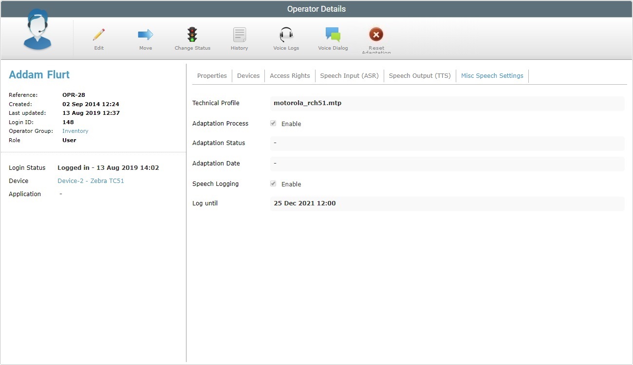The image size is (633, 365).
Task: Open the Log until date picker
Action: [x=447, y=203]
